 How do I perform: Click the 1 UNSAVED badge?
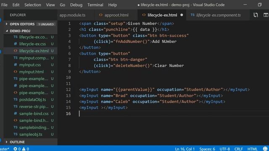[46, 24]
